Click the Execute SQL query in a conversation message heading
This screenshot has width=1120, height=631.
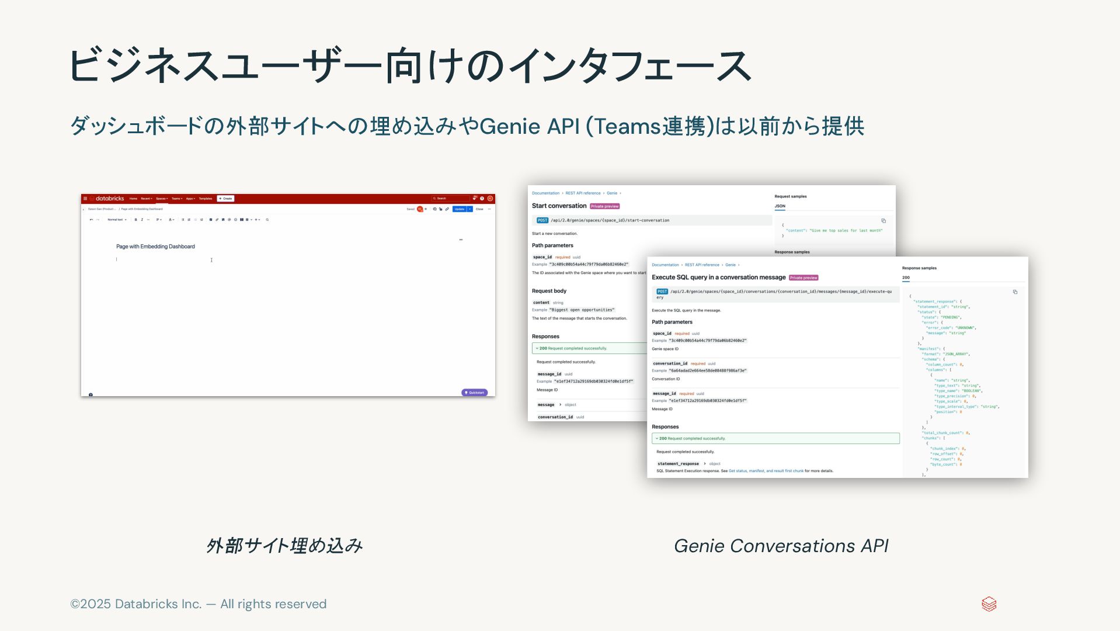719,278
